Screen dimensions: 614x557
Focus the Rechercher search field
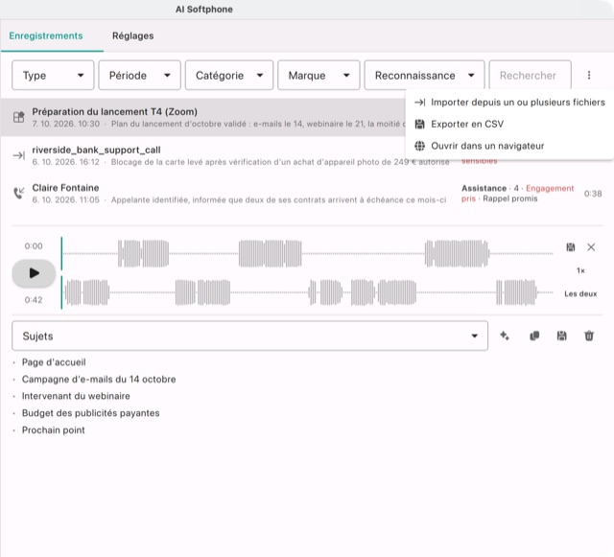coord(530,75)
